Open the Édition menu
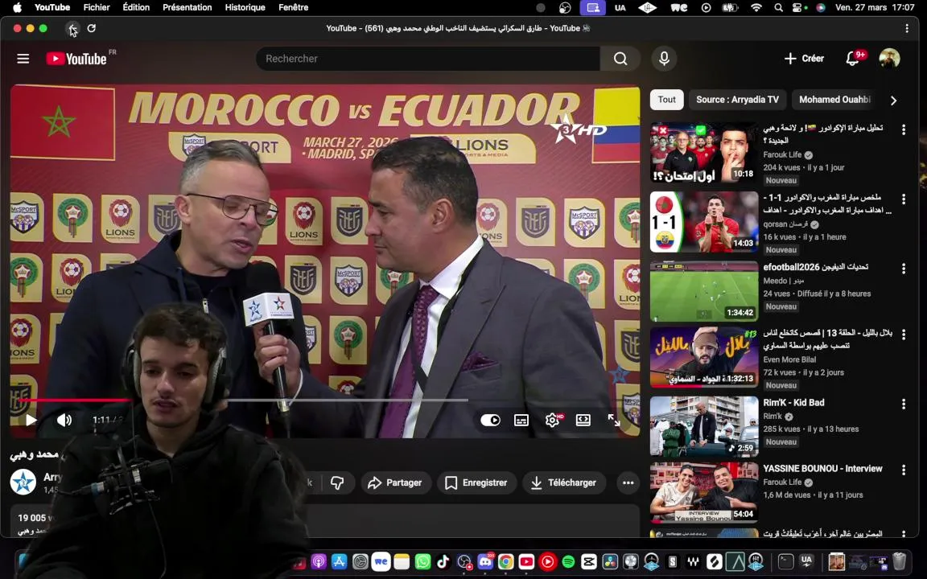The width and height of the screenshot is (927, 579). [x=136, y=8]
